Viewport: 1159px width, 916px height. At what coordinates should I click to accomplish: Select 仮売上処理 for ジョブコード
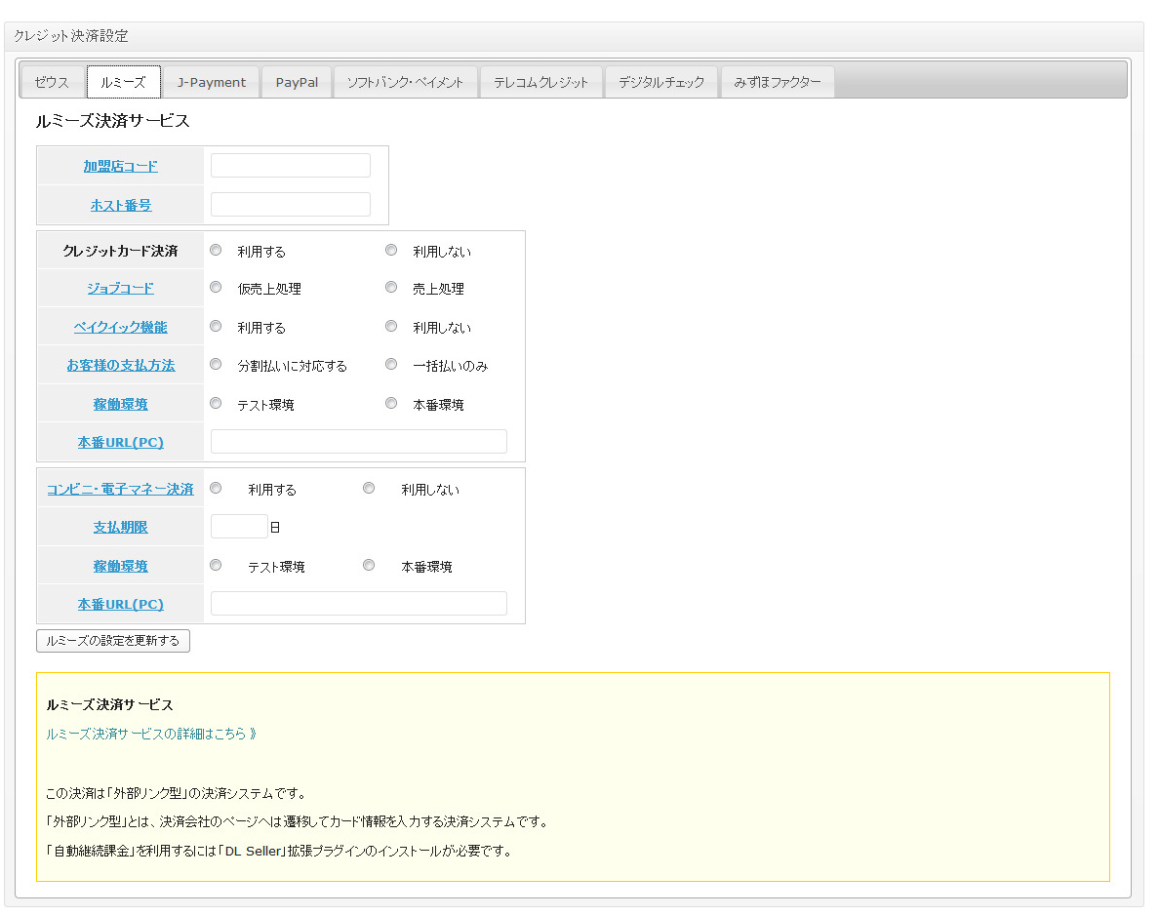coord(217,288)
